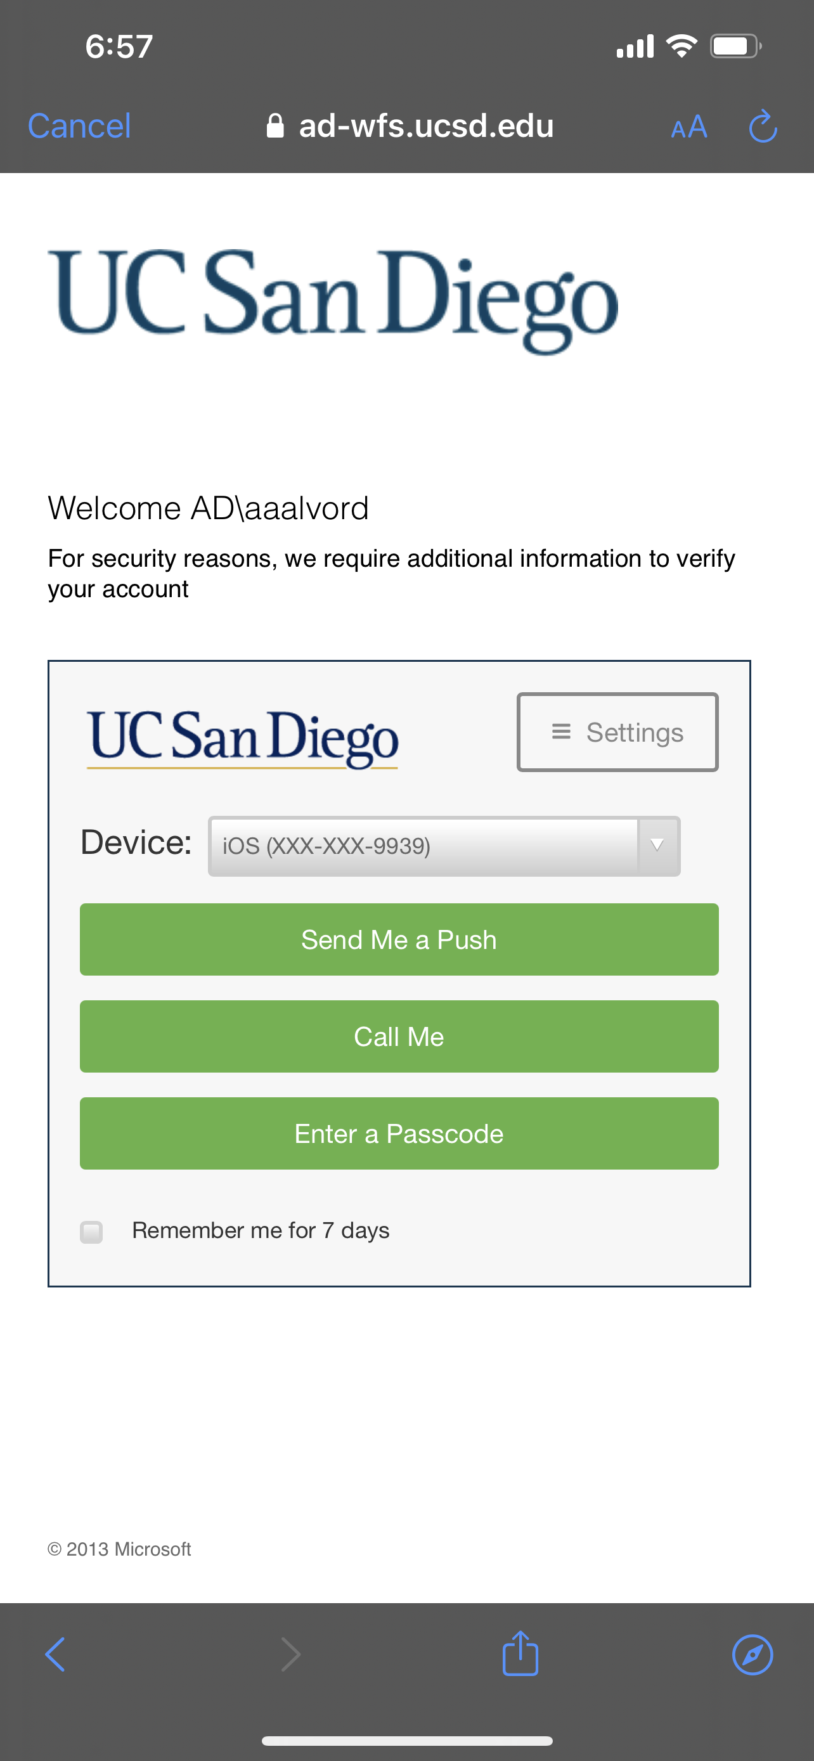Open the Settings menu button
This screenshot has height=1761, width=814.
(x=617, y=732)
